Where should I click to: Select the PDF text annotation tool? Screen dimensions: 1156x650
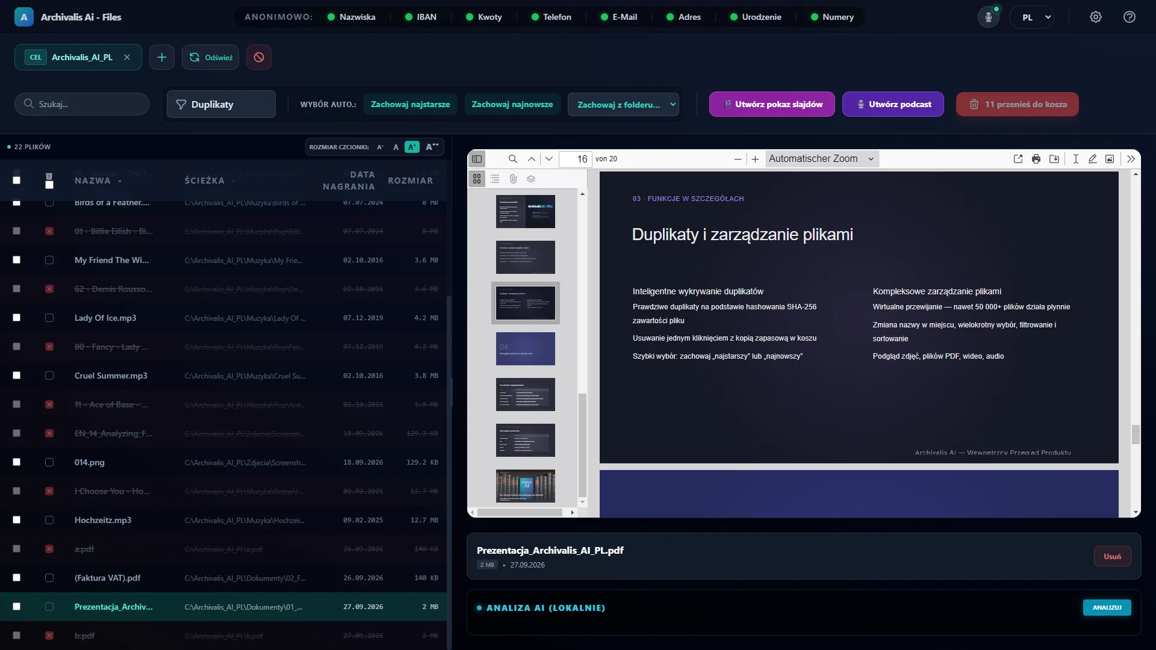1075,159
